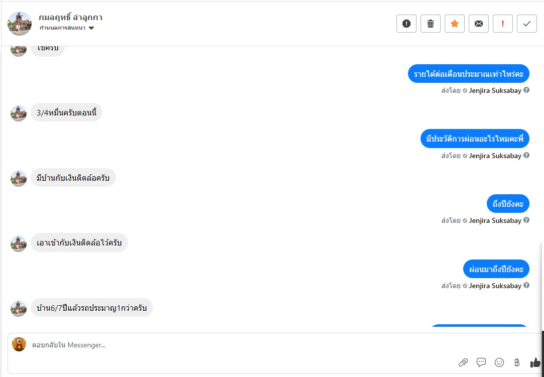Screen dimensions: 544x377
Task: Expand the กำหนดการสนทนา dropdown arrow
Action: (91, 28)
